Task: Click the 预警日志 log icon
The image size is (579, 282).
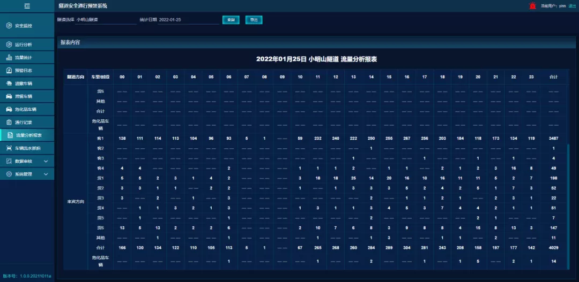Action: pos(9,71)
